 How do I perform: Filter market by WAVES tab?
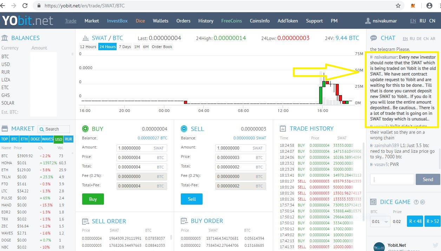click(47, 139)
